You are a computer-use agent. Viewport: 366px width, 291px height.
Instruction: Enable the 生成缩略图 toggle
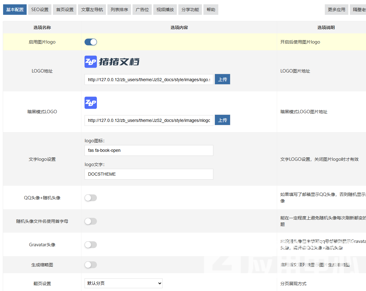pyautogui.click(x=91, y=265)
